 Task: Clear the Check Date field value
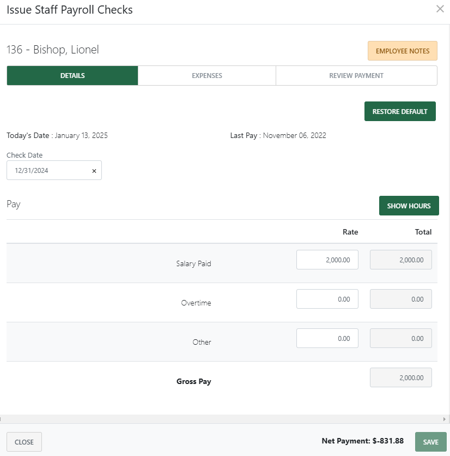94,171
